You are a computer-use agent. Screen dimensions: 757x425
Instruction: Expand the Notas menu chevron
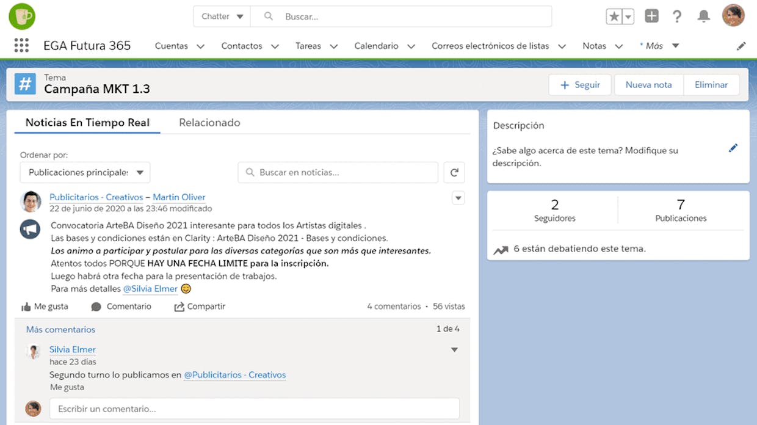[619, 46]
